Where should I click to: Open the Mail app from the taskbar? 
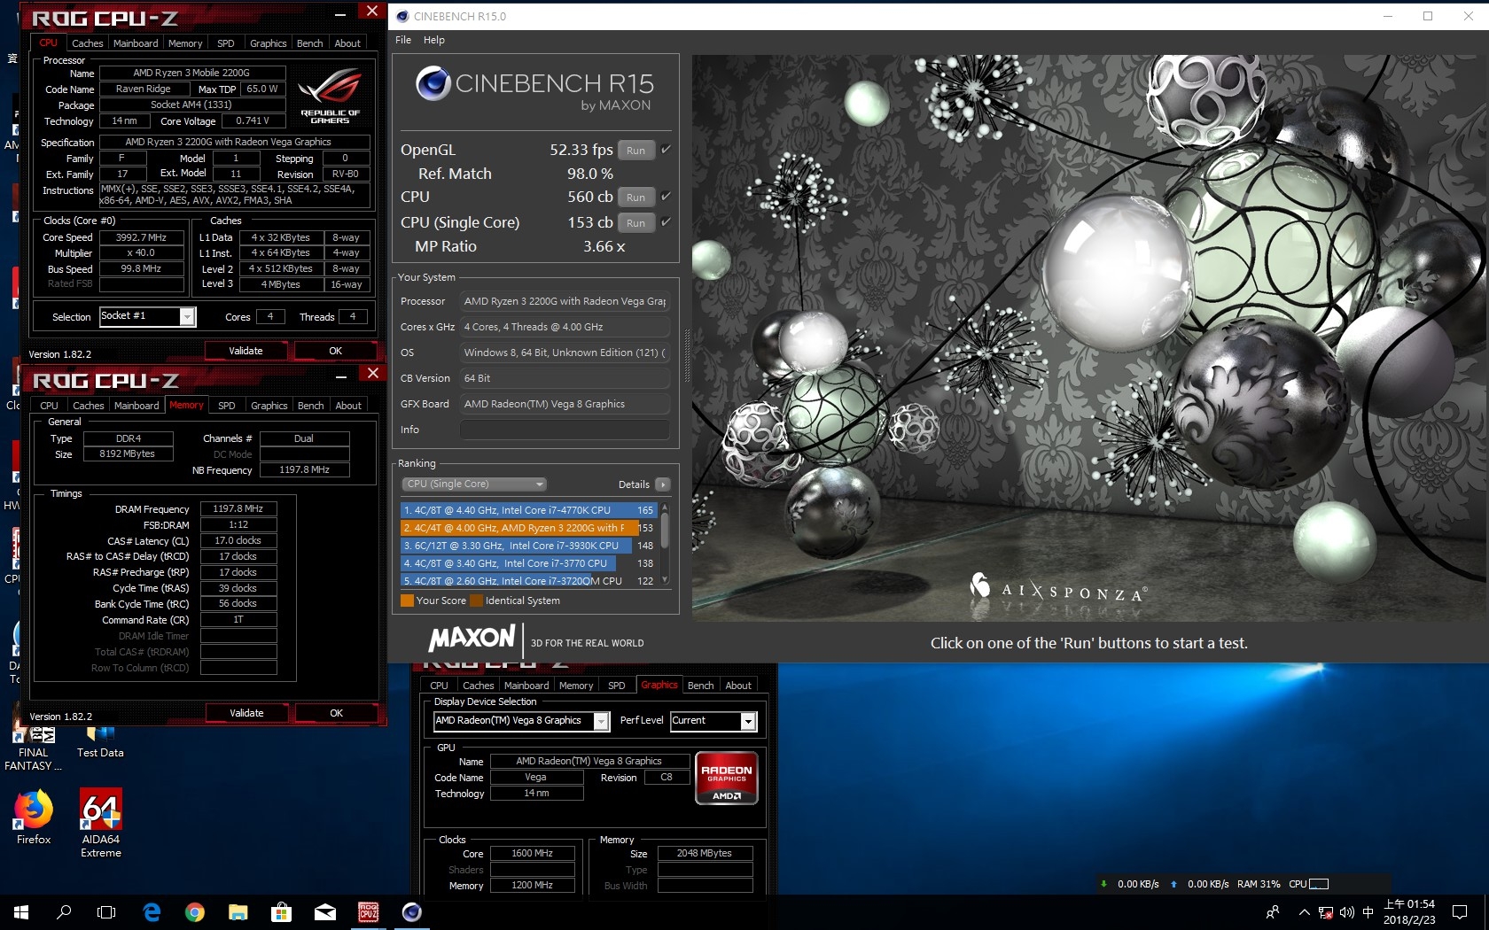[x=324, y=911]
